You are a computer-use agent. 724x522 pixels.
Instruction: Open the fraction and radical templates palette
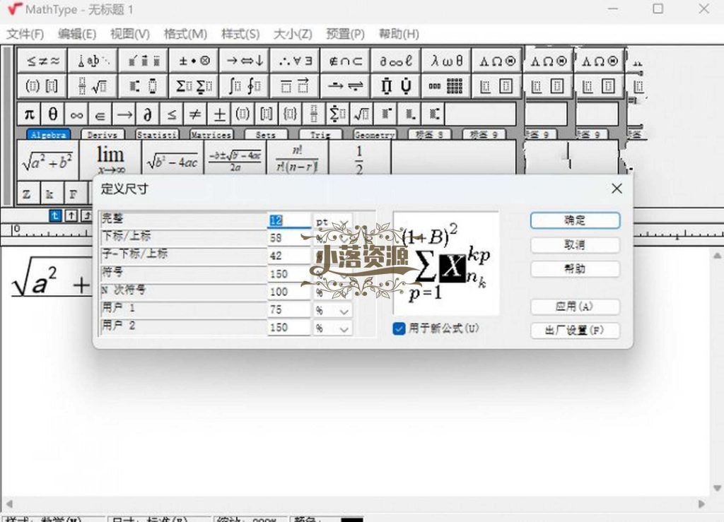93,85
